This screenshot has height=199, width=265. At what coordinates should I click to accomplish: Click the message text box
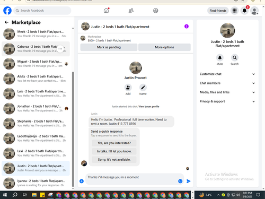click(131, 179)
